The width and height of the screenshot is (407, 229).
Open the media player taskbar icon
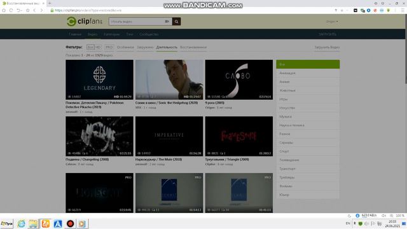(x=82, y=223)
